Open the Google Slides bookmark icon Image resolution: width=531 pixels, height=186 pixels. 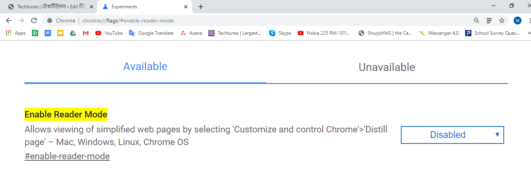pyautogui.click(x=60, y=33)
